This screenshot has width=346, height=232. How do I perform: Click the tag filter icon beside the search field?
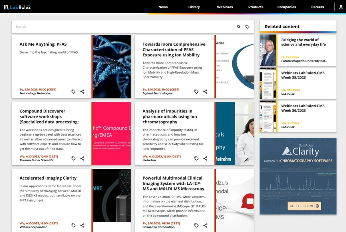click(248, 26)
